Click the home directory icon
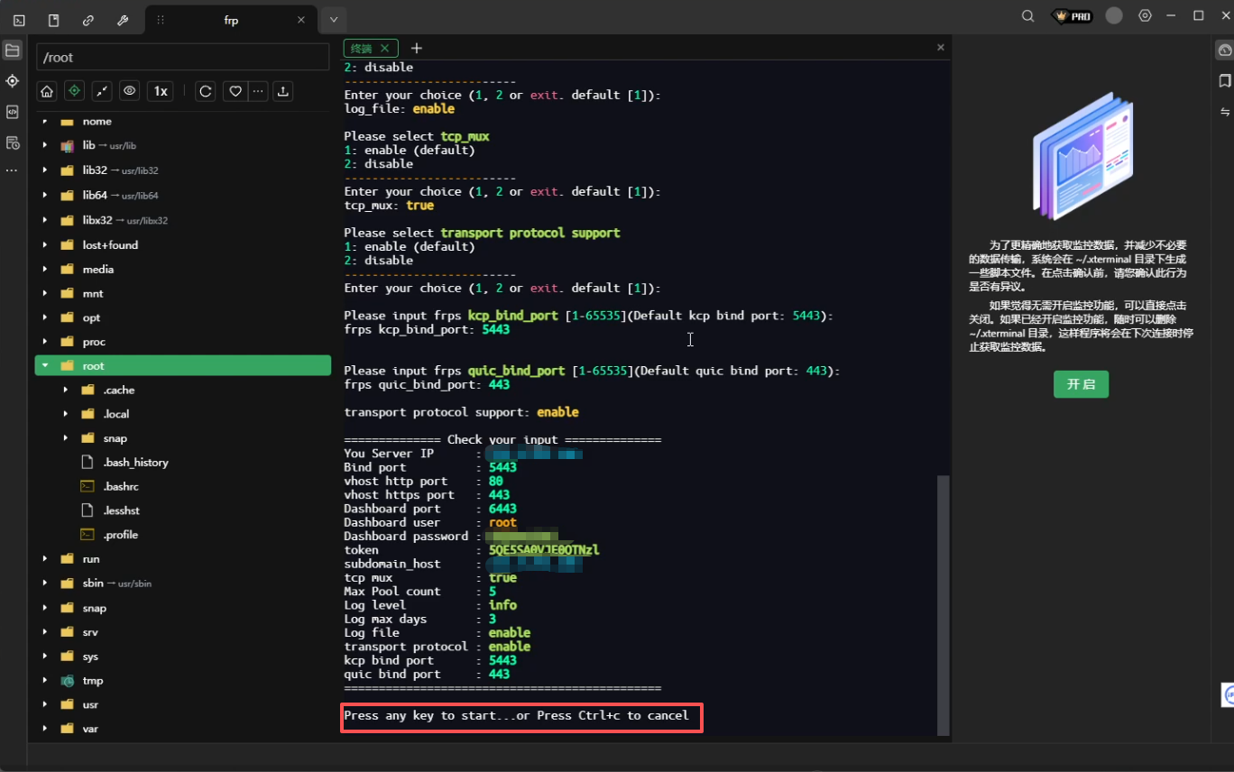1234x772 pixels. [47, 91]
